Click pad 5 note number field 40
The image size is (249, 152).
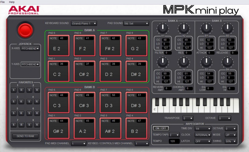(x=63, y=38)
